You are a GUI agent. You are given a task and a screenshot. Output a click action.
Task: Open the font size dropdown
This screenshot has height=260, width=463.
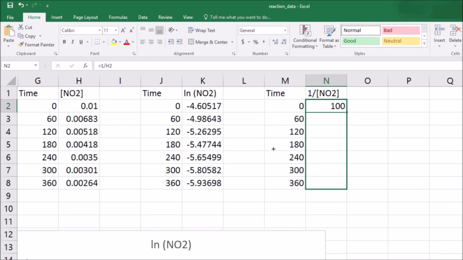click(x=116, y=30)
